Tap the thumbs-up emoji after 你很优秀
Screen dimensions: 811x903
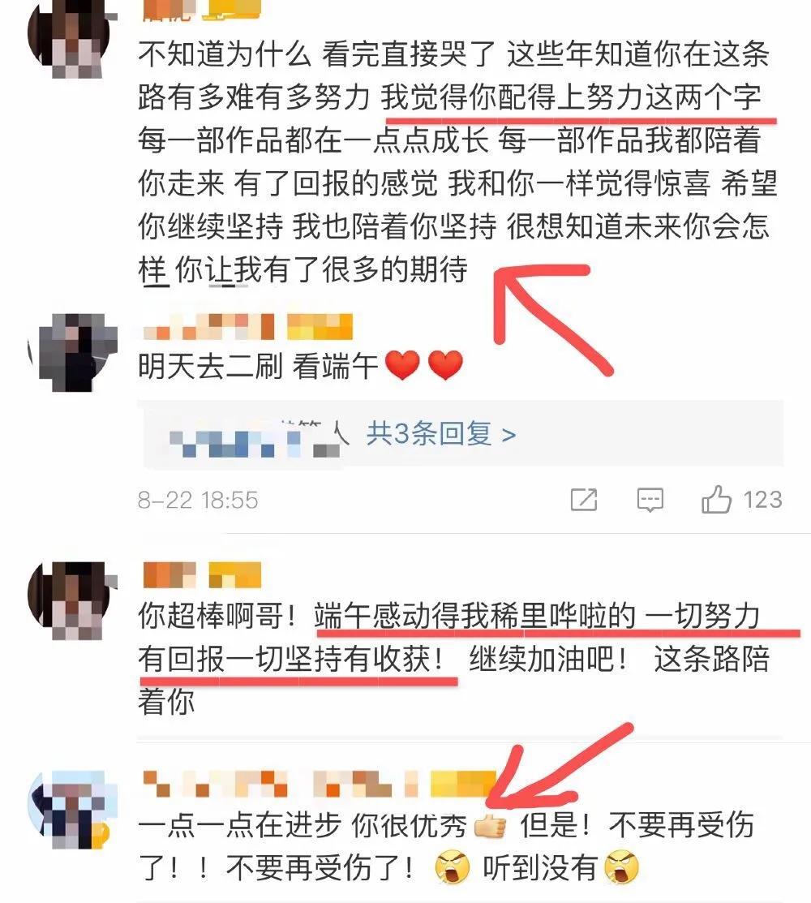[x=491, y=827]
